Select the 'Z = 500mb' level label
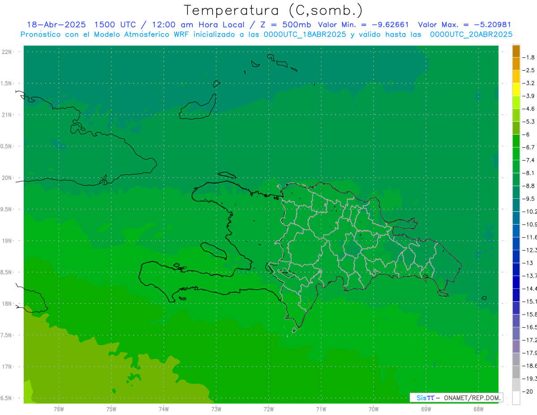The height and width of the screenshot is (415, 537). [285, 25]
